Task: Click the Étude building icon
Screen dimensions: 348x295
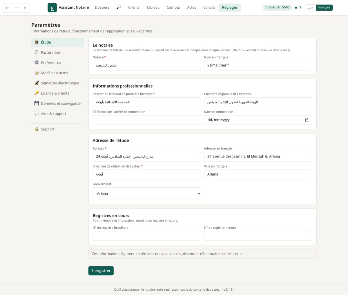Action: tap(37, 42)
